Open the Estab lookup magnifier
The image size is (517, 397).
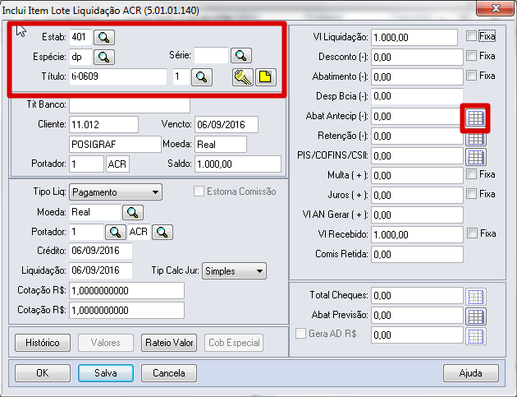[x=104, y=37]
